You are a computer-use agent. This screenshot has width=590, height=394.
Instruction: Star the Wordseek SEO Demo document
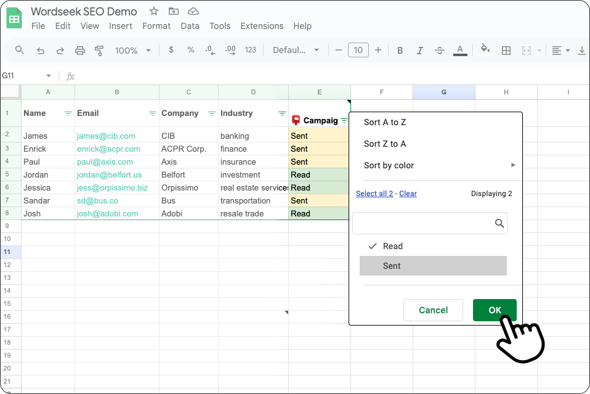pos(153,11)
